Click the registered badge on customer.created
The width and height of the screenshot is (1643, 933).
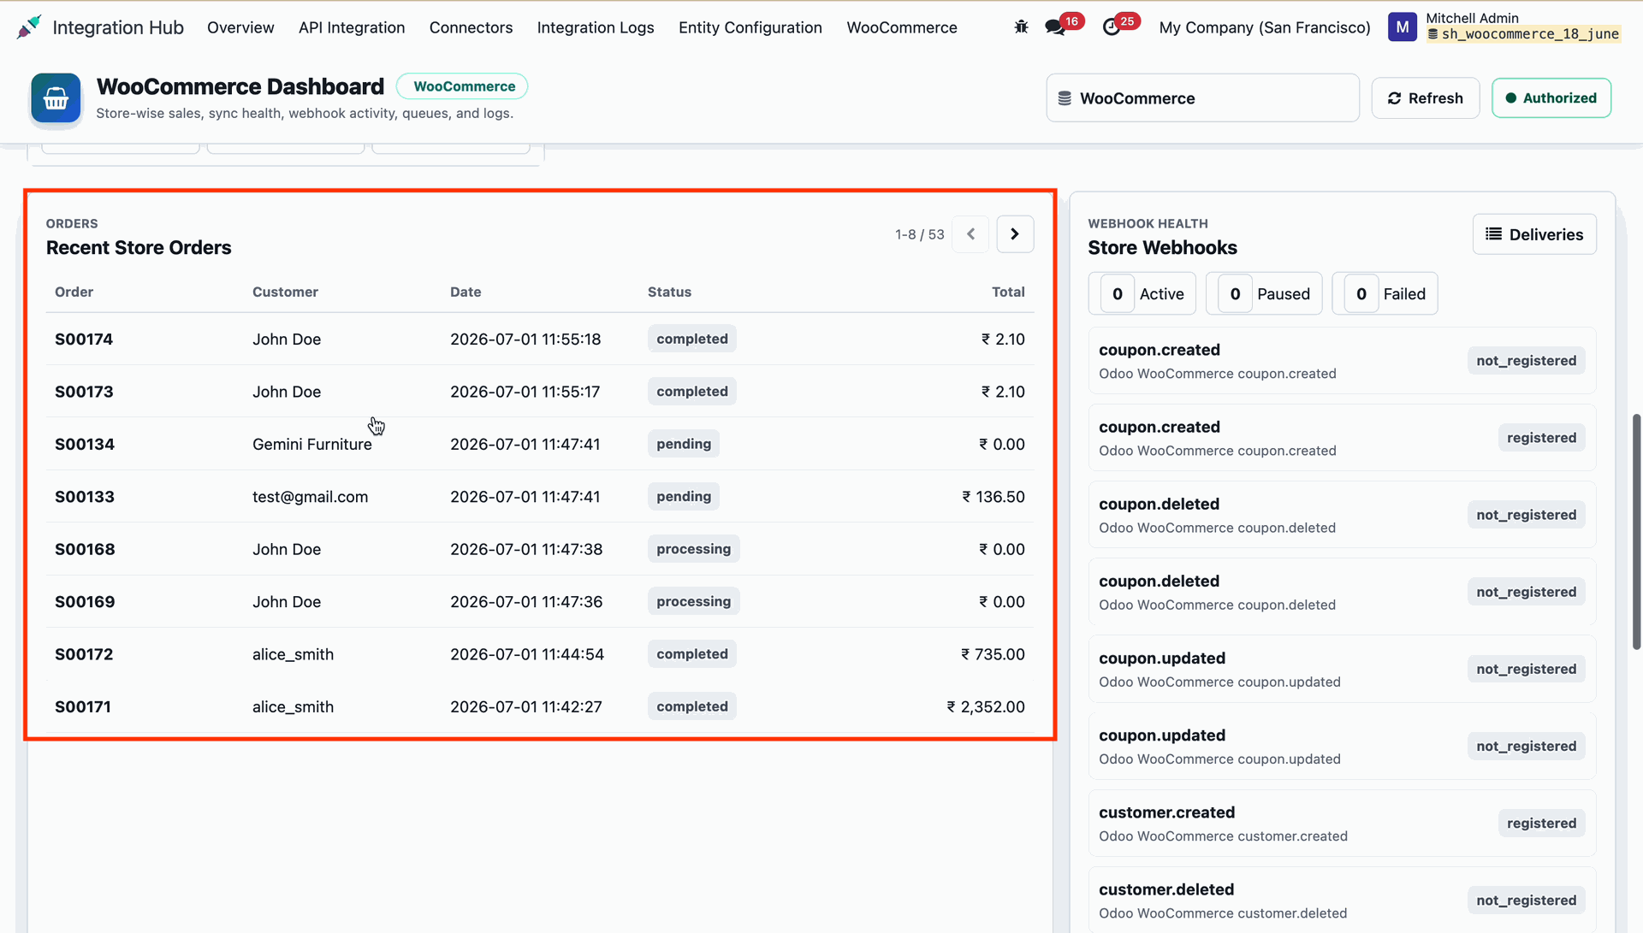pos(1541,824)
